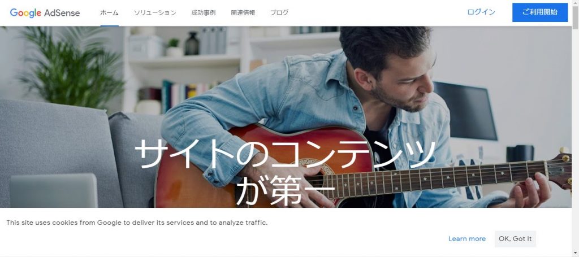Image resolution: width=579 pixels, height=257 pixels.
Task: Open the 関連情報 navigation item
Action: [243, 12]
